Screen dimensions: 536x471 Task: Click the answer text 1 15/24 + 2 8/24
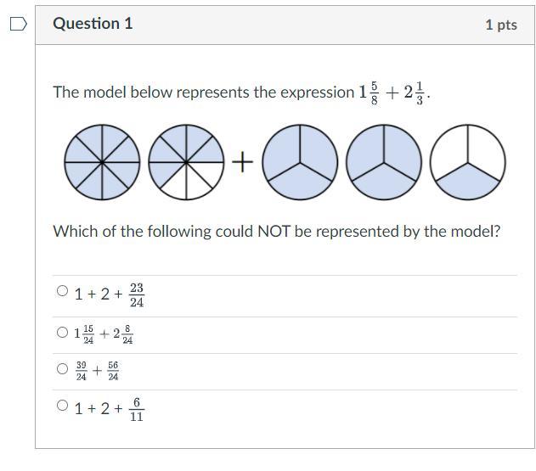(104, 334)
